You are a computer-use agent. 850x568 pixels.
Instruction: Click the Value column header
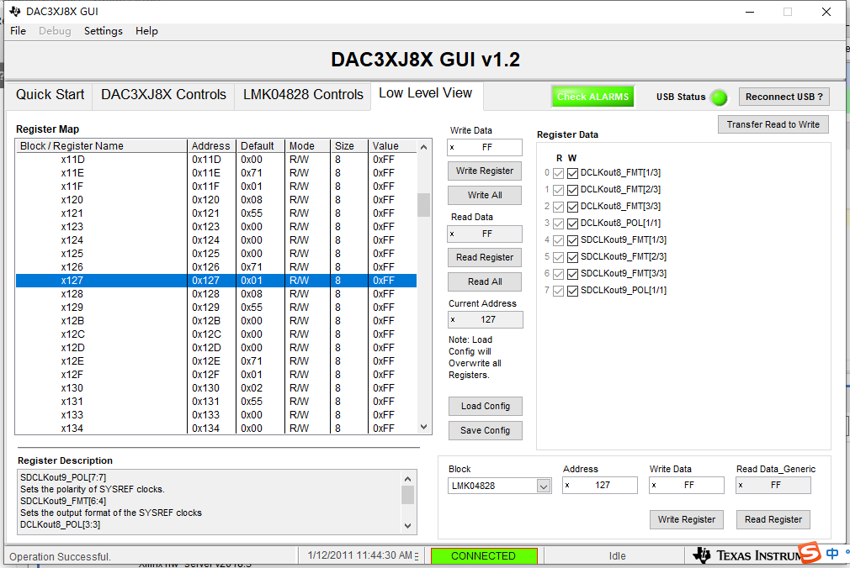392,146
